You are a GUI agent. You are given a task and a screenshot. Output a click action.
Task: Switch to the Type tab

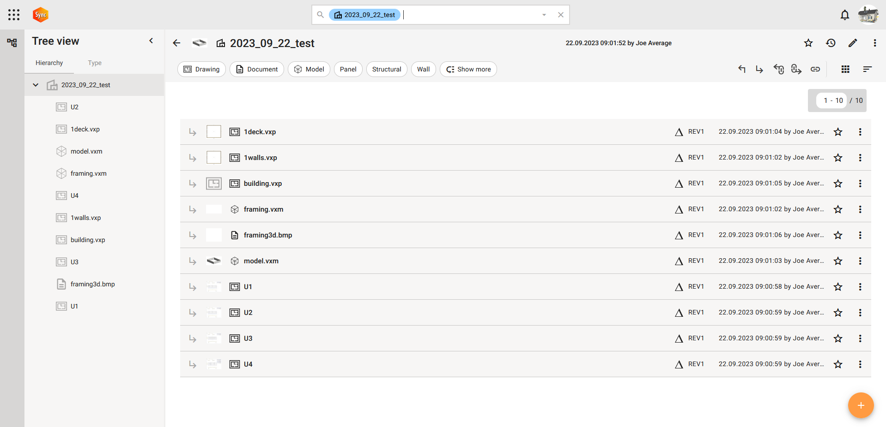[x=95, y=63]
